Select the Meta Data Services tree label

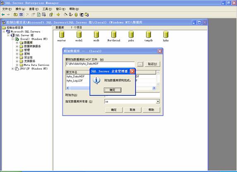[x=36, y=65]
